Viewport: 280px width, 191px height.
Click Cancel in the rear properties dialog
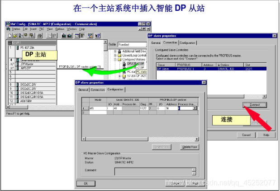(x=246, y=135)
